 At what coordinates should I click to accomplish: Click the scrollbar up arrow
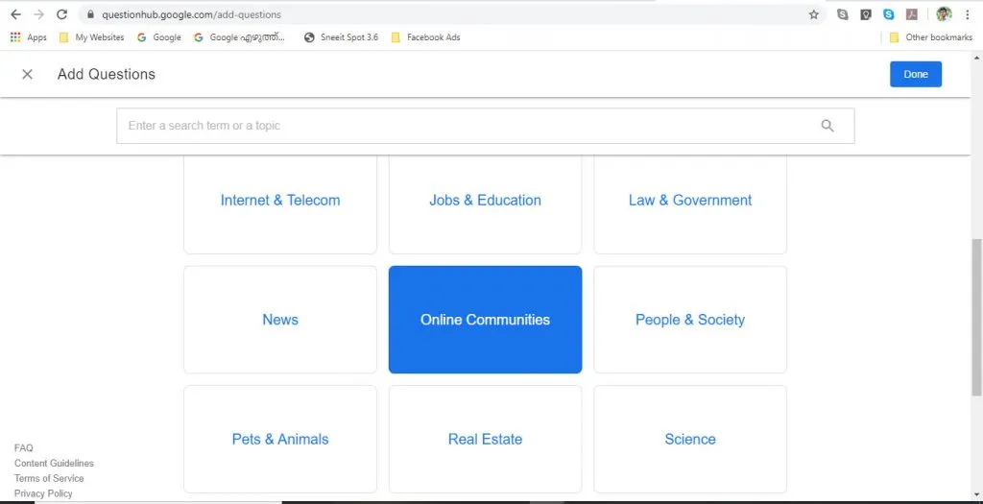976,57
